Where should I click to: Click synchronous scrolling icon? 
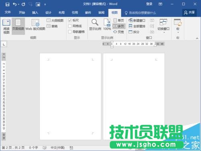(x=152, y=26)
